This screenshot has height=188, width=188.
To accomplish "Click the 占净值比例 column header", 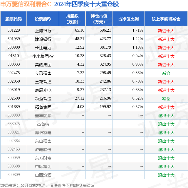I will 128,19.
